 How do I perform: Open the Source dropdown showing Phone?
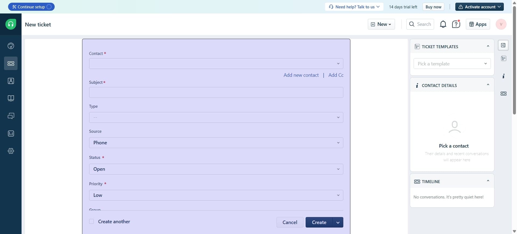tap(216, 143)
